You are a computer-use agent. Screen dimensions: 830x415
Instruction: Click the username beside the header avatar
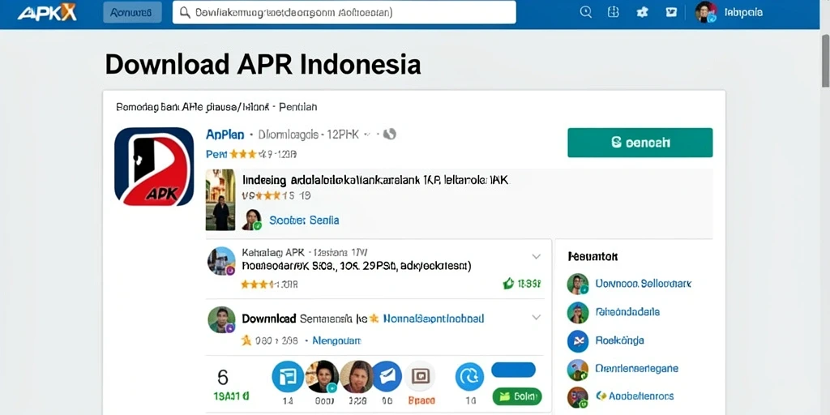743,13
